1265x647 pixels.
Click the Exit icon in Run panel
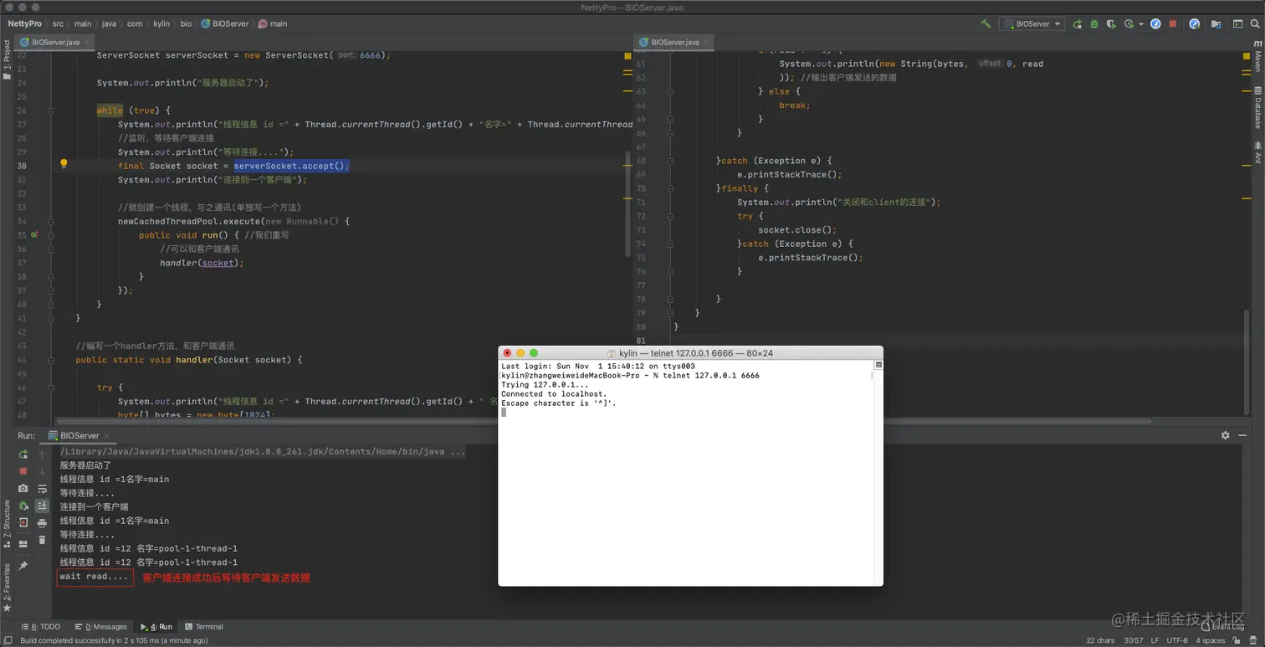pos(23,522)
